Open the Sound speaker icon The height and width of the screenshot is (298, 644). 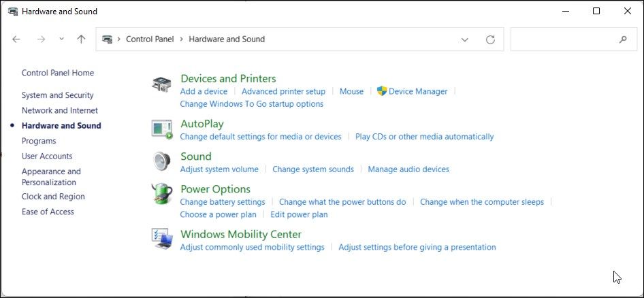161,161
